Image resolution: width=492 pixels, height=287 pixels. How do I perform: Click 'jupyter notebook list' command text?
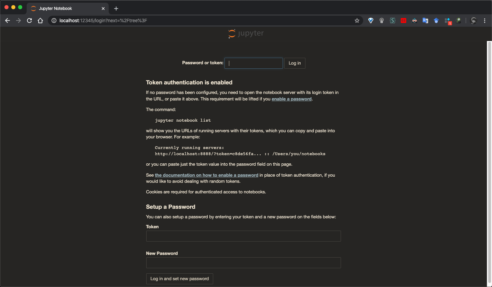coord(183,120)
